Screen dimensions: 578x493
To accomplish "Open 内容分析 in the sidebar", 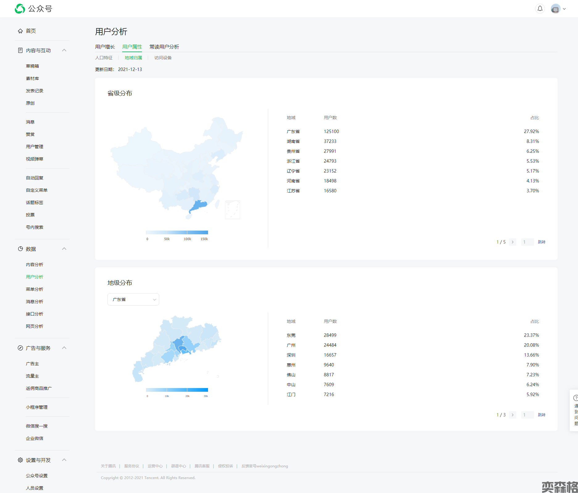I will click(35, 265).
